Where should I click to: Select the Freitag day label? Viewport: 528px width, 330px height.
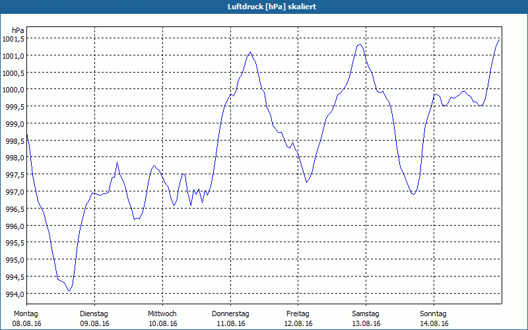(x=298, y=314)
